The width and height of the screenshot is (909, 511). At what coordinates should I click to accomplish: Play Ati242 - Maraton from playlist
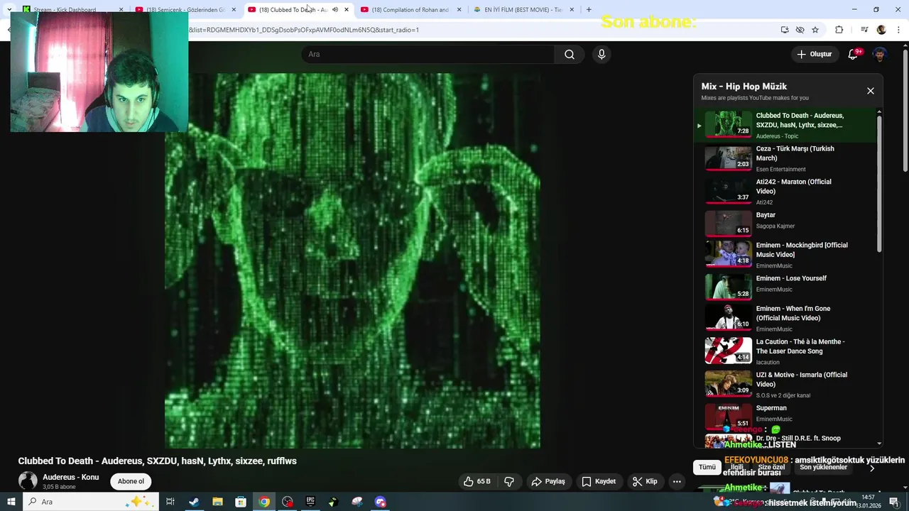(785, 192)
